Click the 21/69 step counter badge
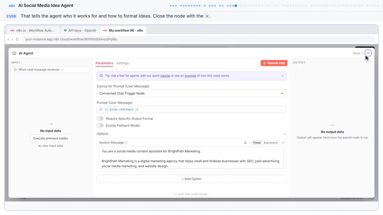 [11, 16]
